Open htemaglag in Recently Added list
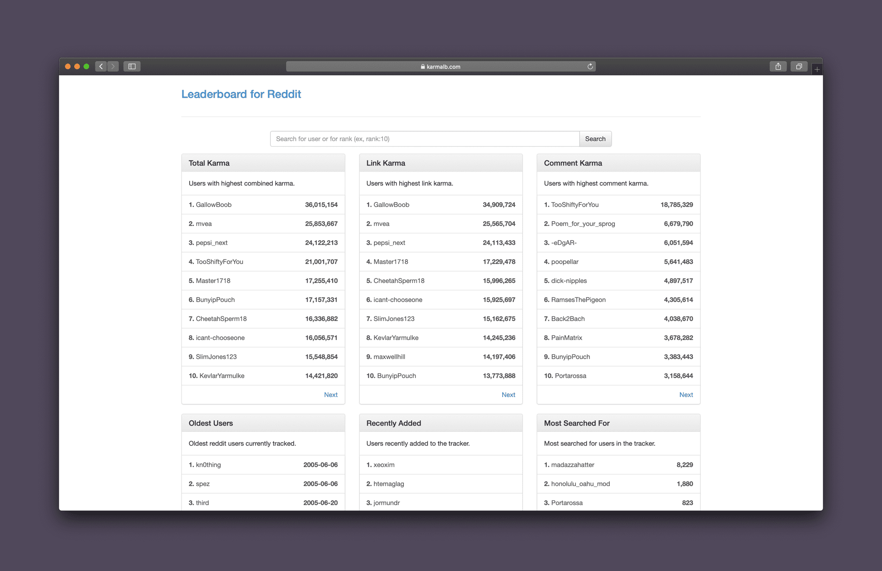This screenshot has height=571, width=882. click(x=389, y=484)
